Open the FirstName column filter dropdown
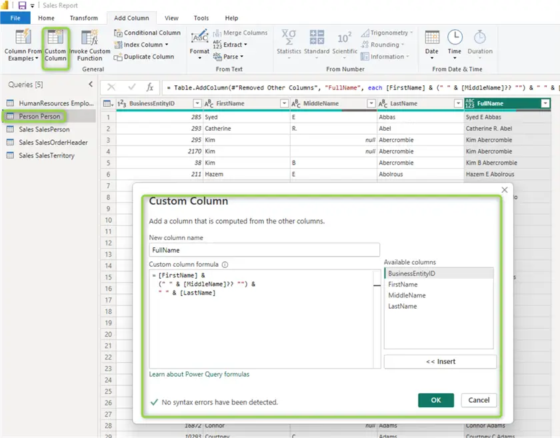Screen dimensions: 560x438 pos(284,103)
